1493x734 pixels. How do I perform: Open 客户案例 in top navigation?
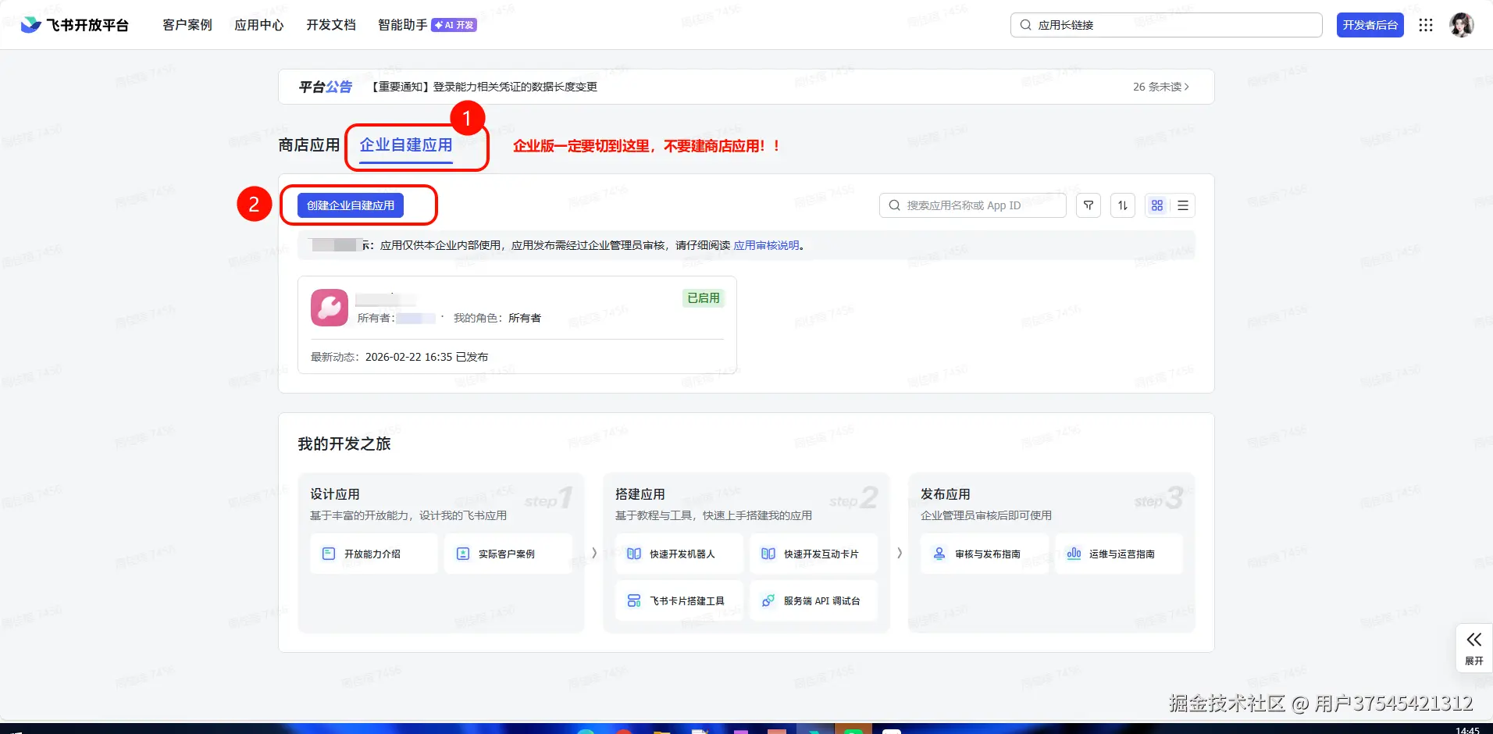(187, 25)
